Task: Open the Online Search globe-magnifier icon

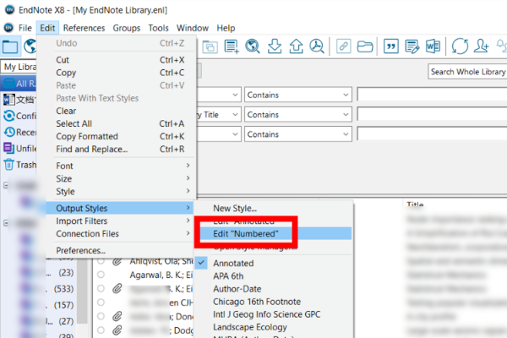Action: click(253, 46)
